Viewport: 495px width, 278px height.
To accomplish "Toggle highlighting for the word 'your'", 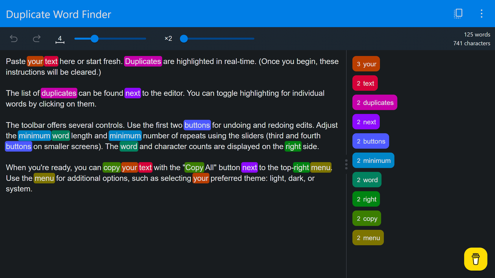I will [x=366, y=64].
